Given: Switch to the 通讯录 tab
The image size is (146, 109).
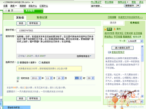Looking at the screenshot, I should [x=113, y=23].
